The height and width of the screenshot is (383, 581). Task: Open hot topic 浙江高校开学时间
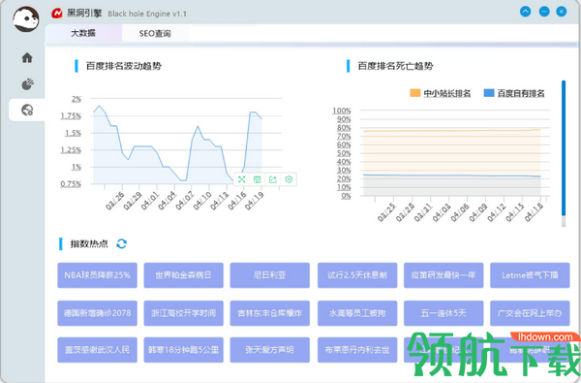(183, 313)
